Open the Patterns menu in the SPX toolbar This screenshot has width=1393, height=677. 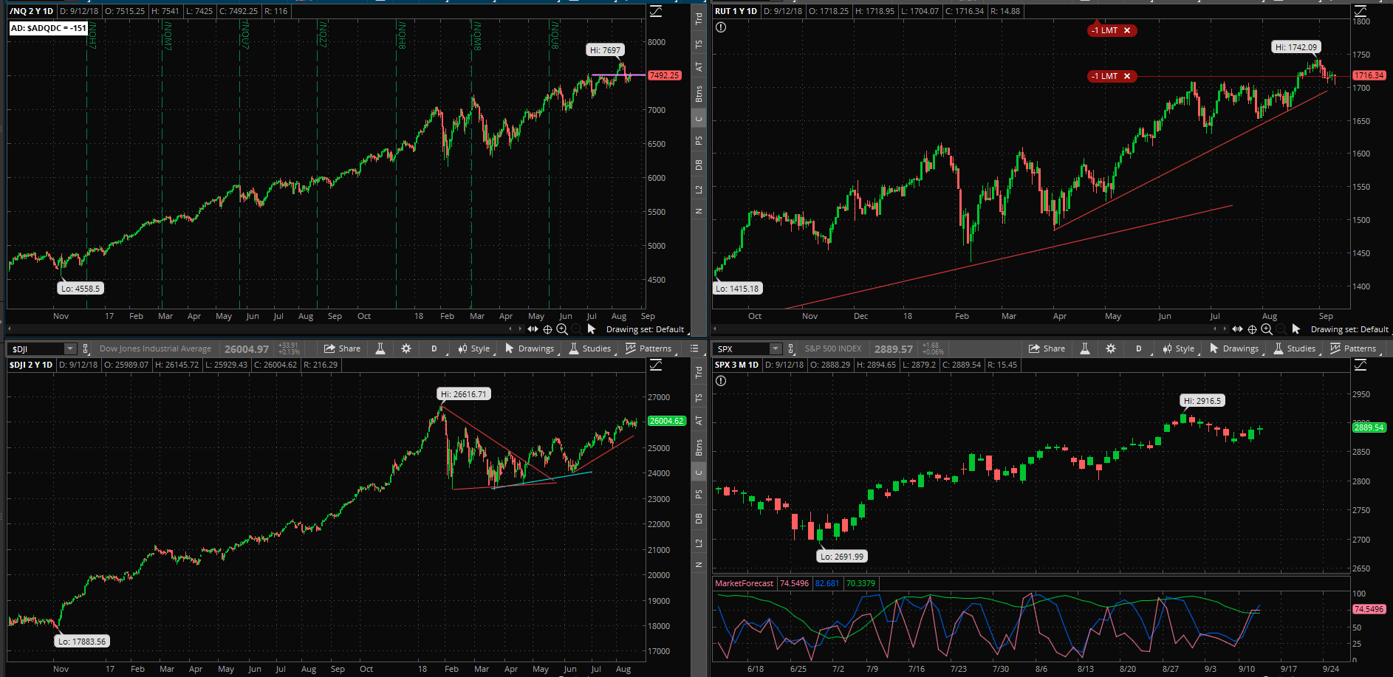pos(1353,348)
